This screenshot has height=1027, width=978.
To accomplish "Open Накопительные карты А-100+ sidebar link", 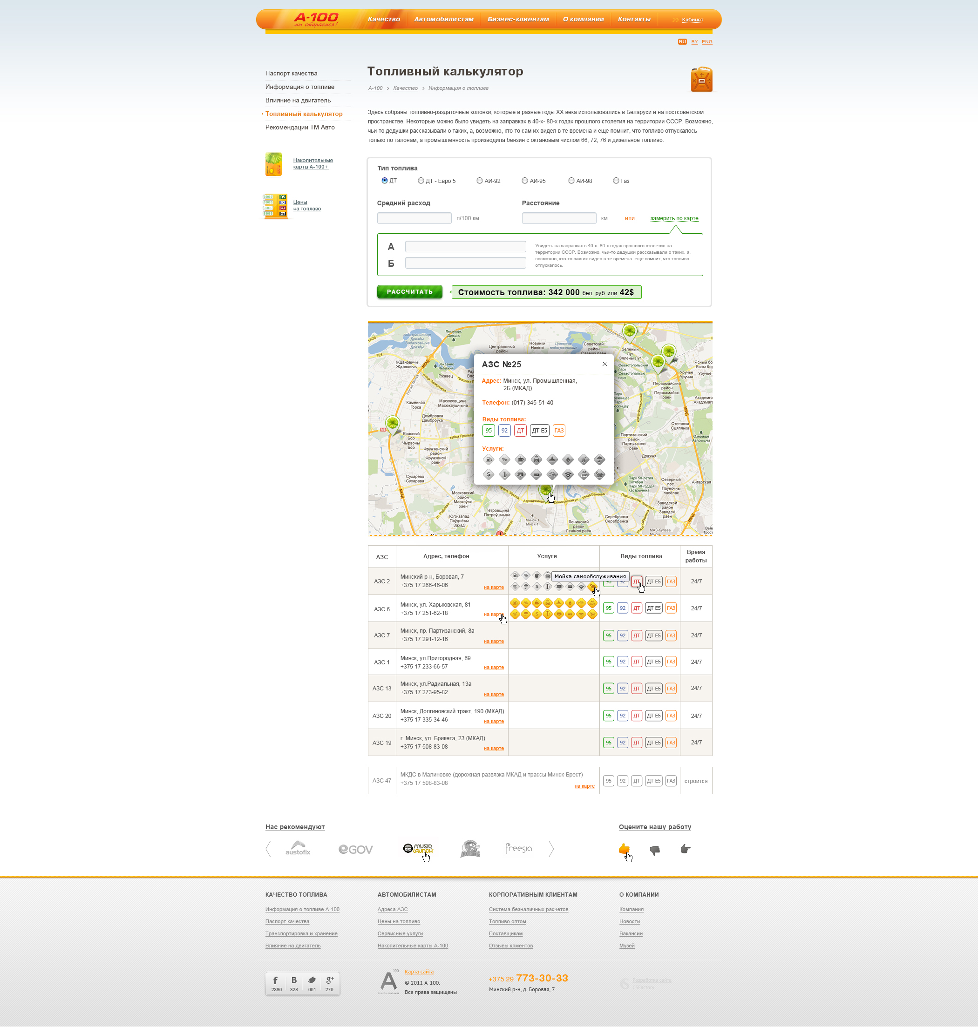I will click(313, 163).
